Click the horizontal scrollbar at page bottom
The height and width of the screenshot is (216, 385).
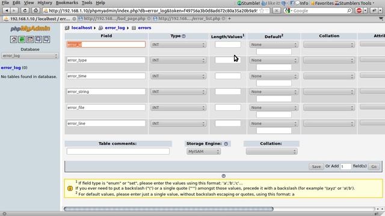pos(168,209)
